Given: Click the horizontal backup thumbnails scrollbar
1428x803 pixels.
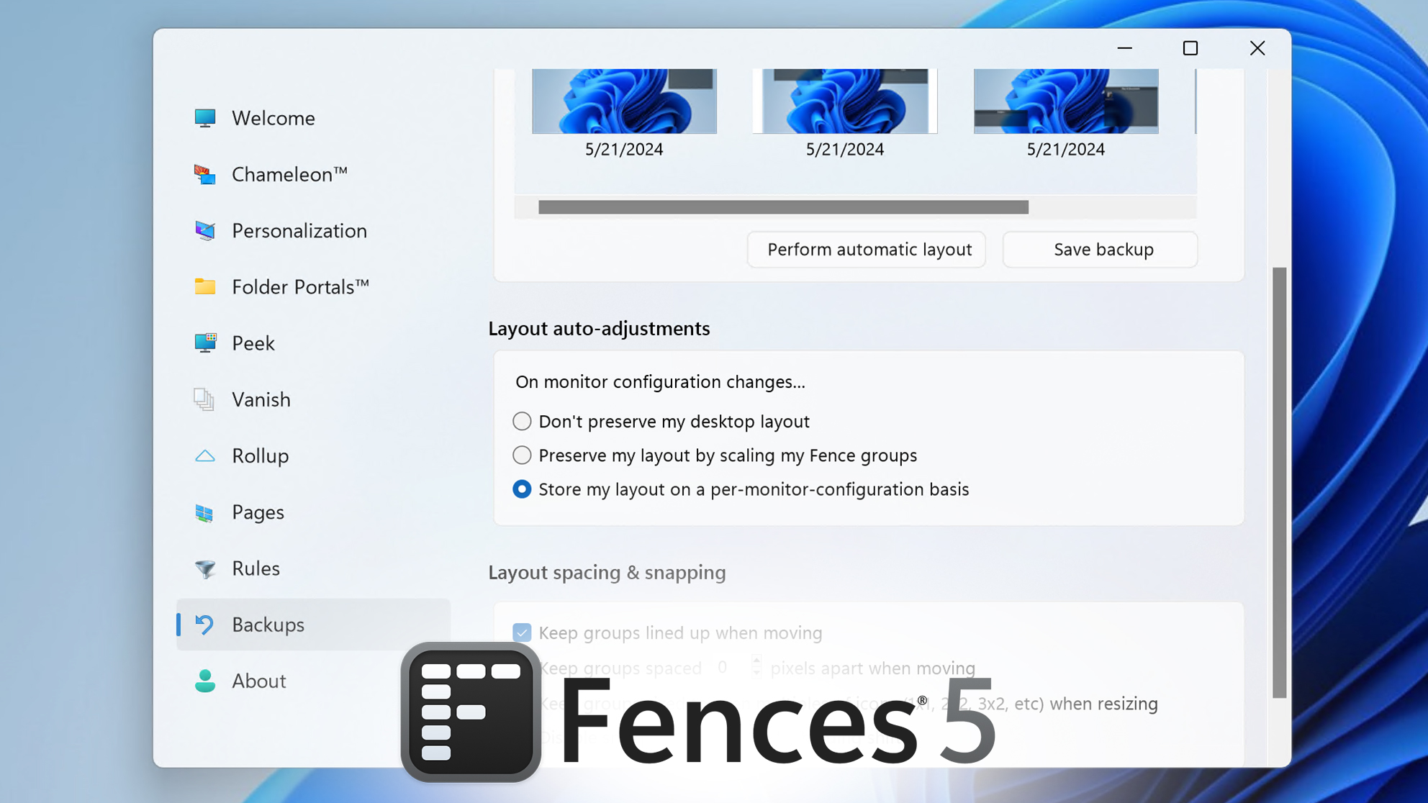Looking at the screenshot, I should (x=783, y=207).
